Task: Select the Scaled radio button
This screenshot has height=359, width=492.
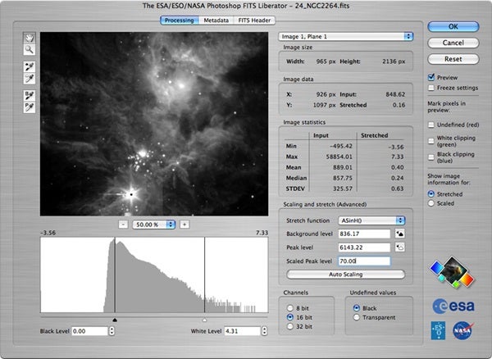Action: 431,203
